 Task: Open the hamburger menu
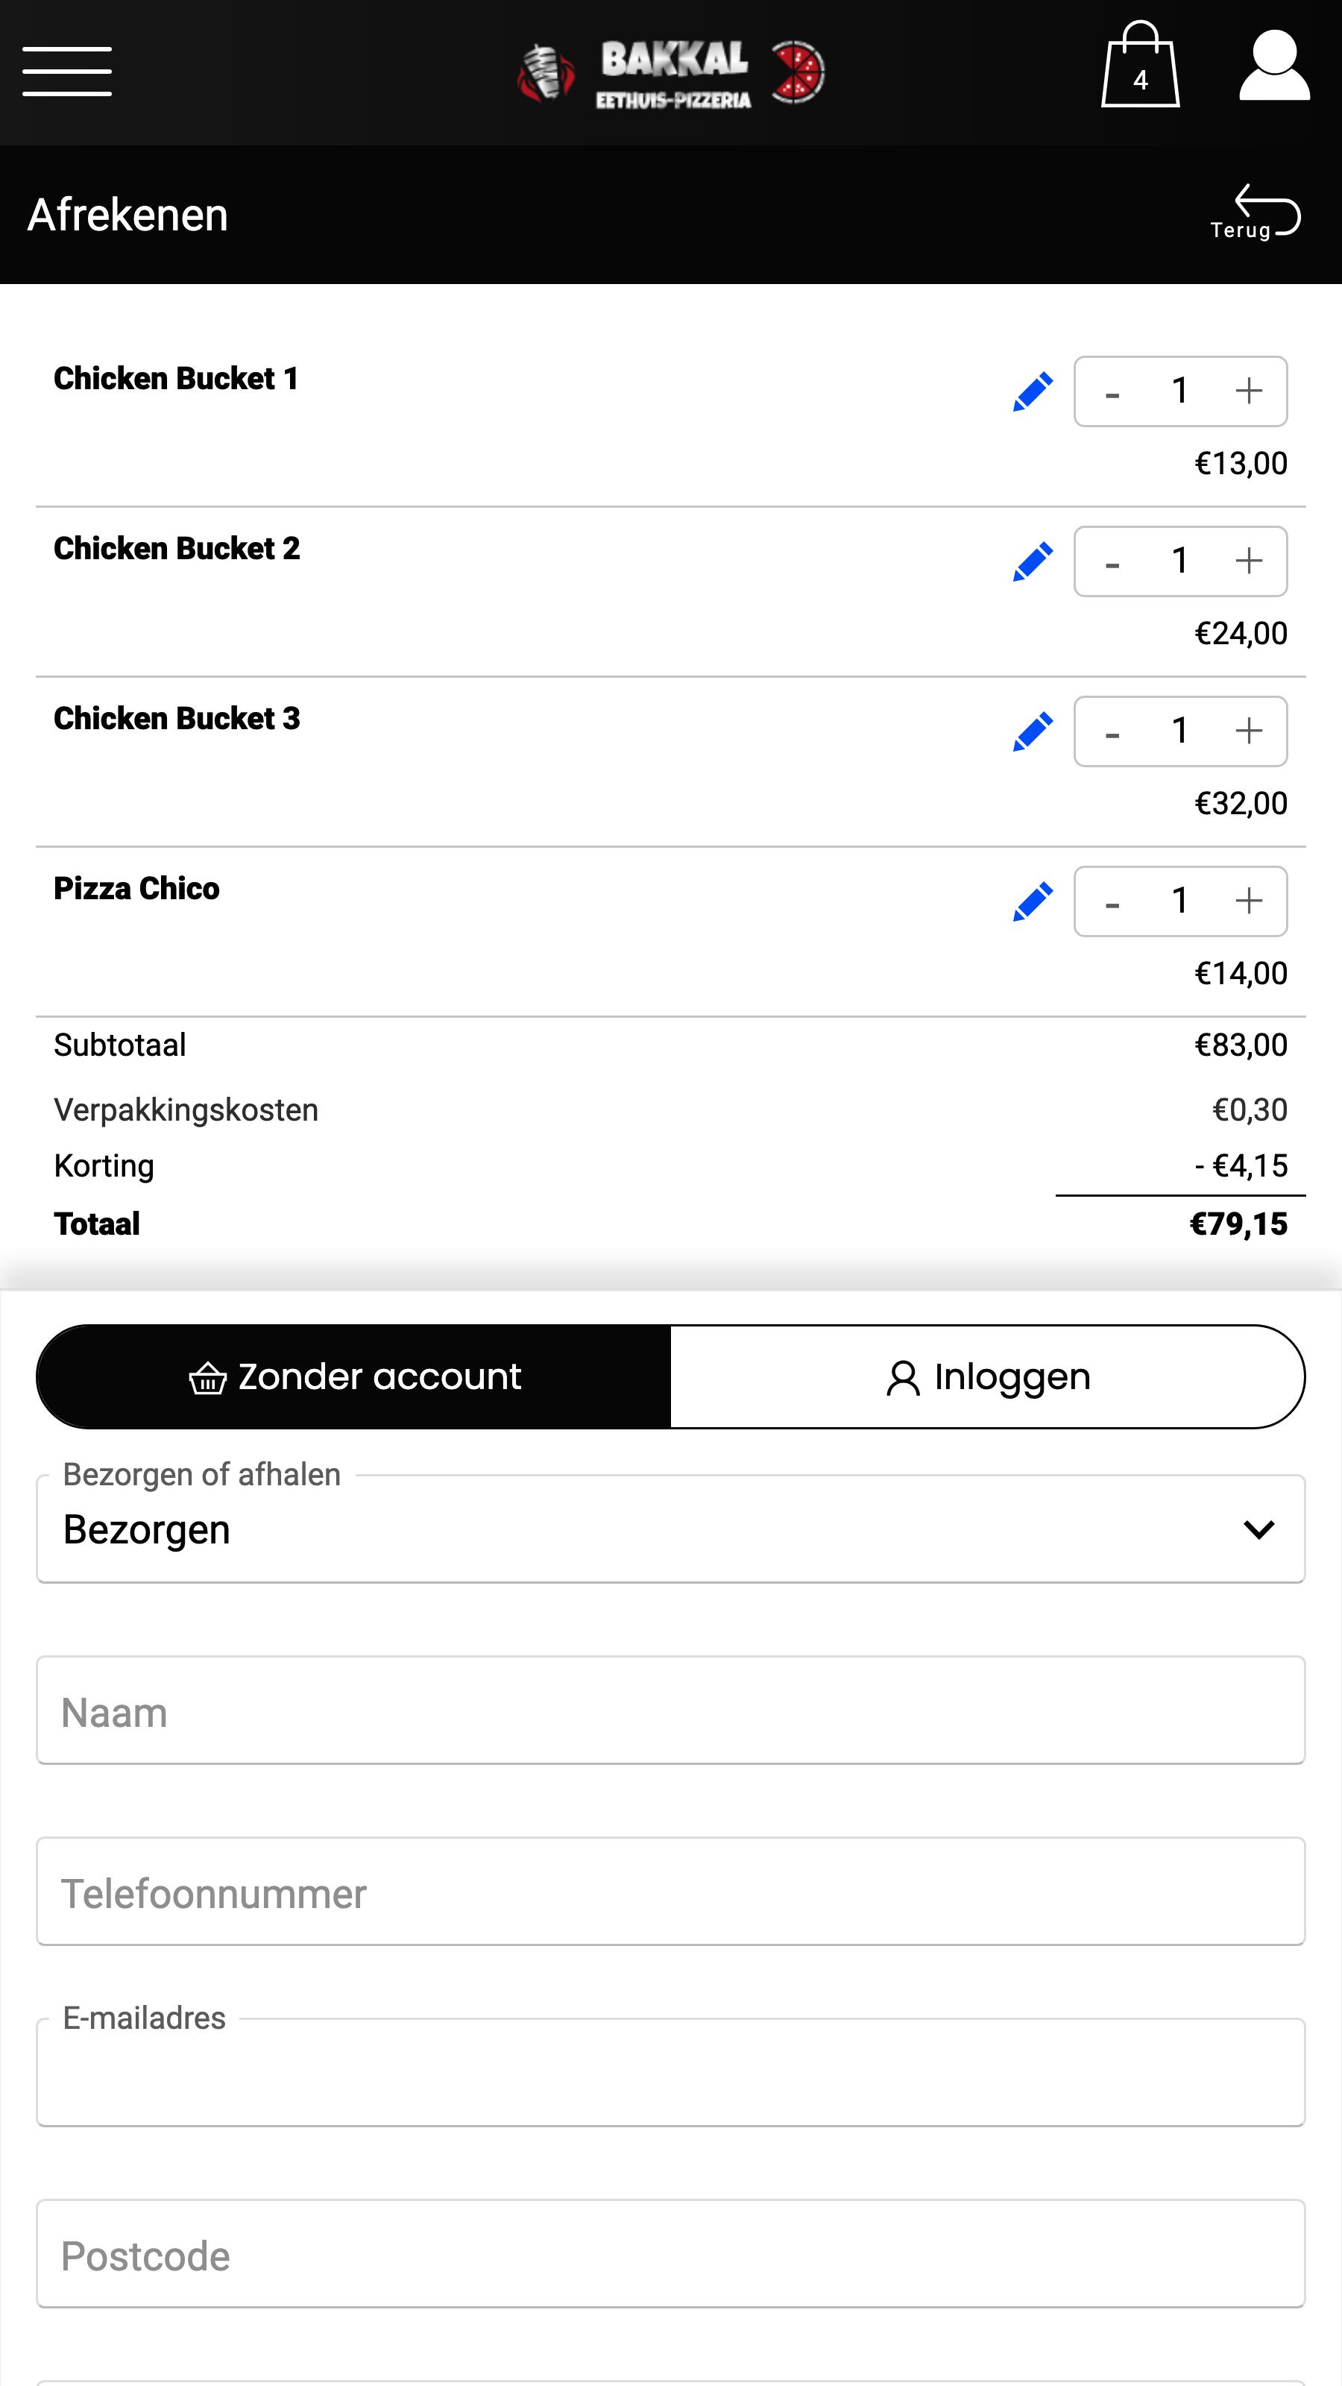tap(66, 72)
